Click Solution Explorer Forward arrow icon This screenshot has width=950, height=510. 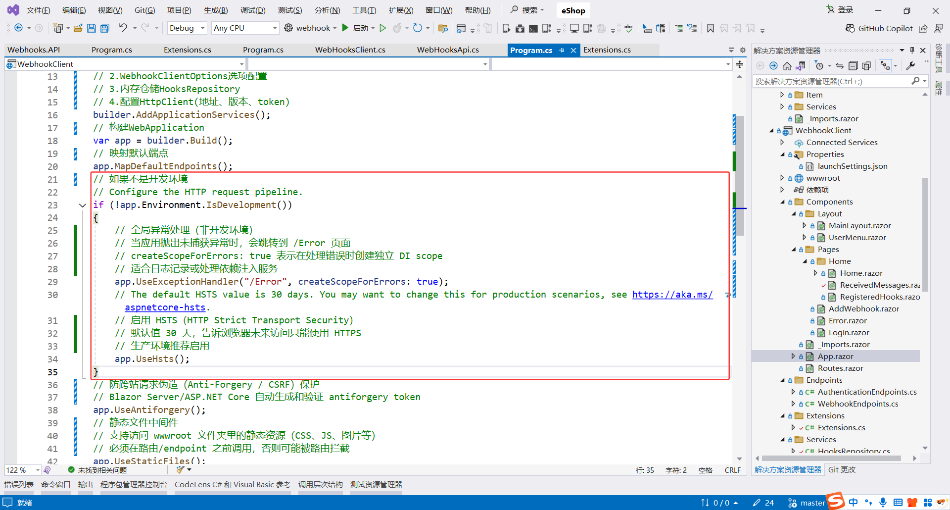click(x=773, y=66)
